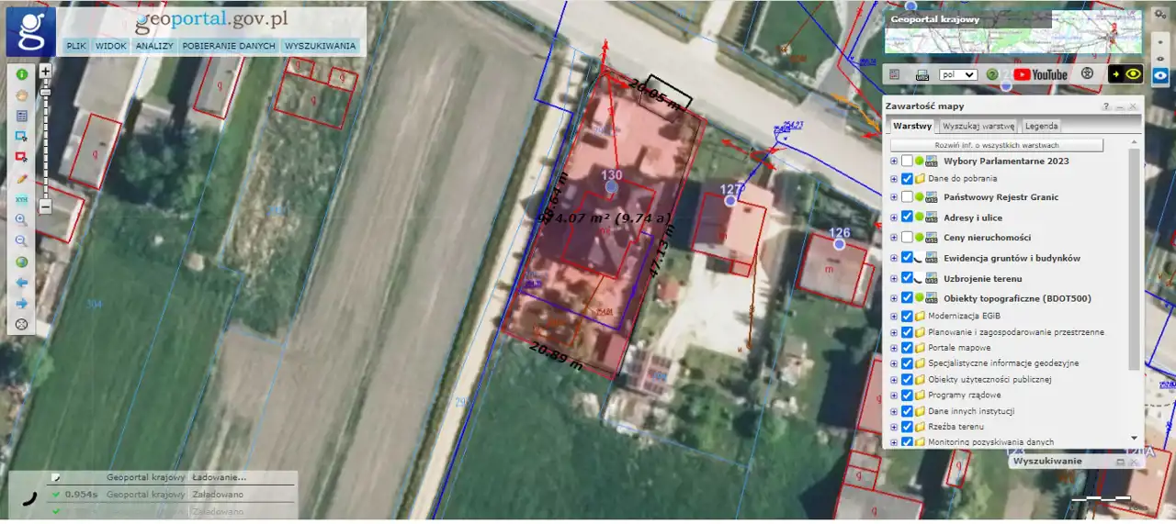Open the language dropdown showing pol

pyautogui.click(x=958, y=74)
